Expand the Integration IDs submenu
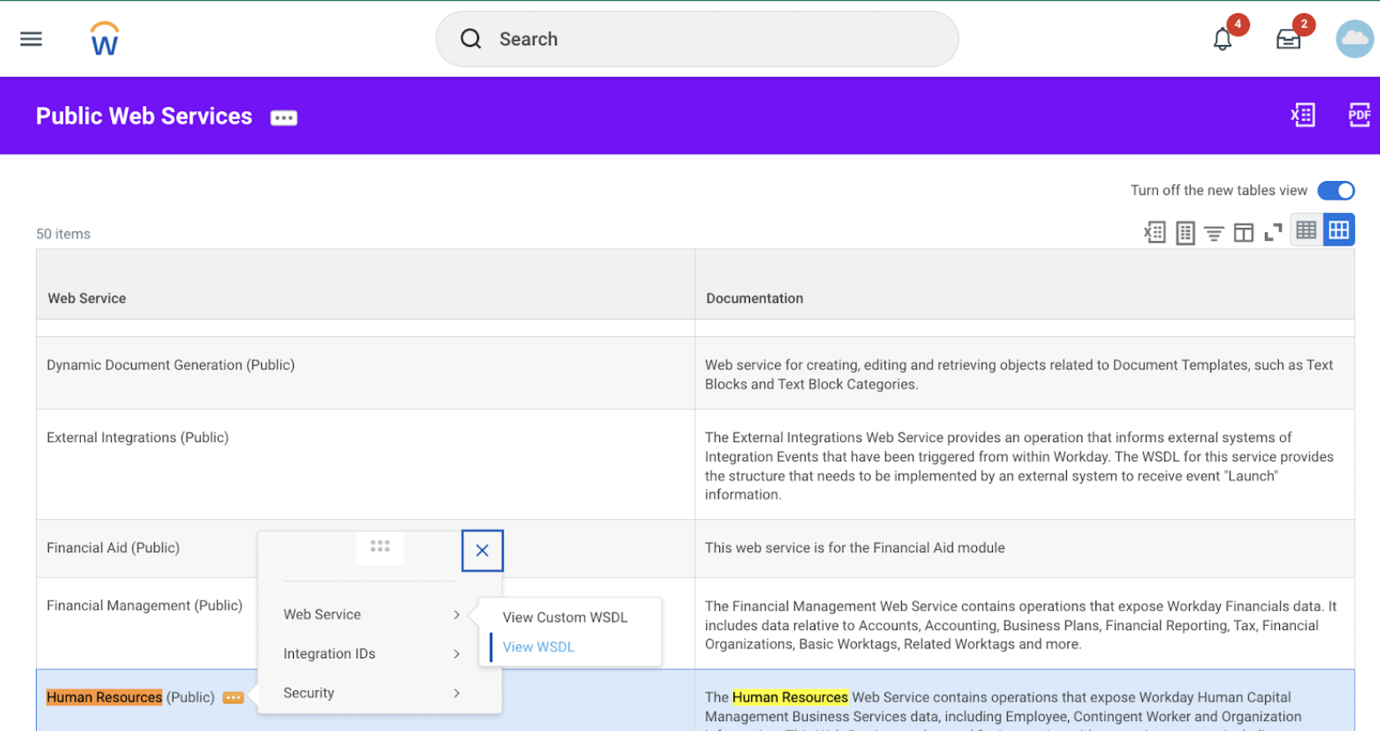Image resolution: width=1380 pixels, height=731 pixels. (371, 653)
